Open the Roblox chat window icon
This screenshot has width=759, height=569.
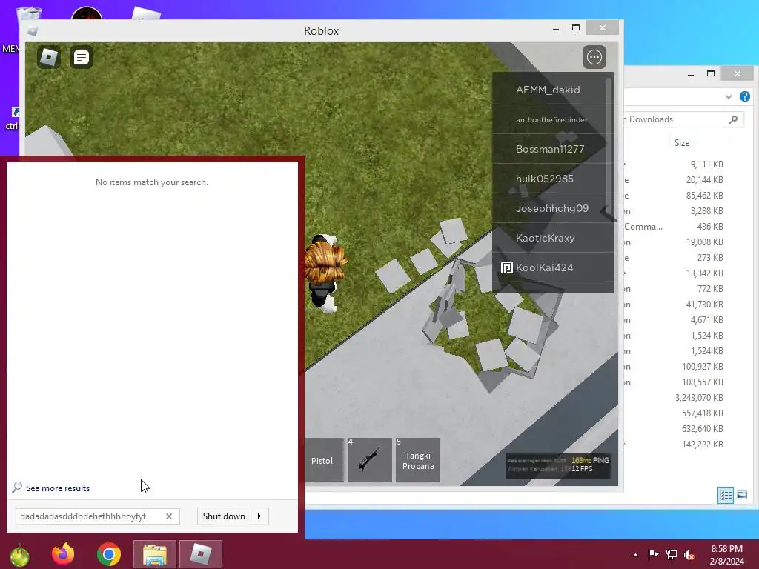[x=82, y=57]
